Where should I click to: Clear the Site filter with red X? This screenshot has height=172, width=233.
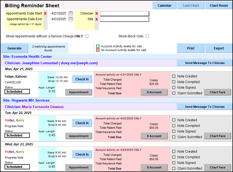click(x=96, y=19)
